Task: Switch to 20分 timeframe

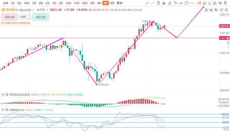Action: pyautogui.click(x=85, y=3)
